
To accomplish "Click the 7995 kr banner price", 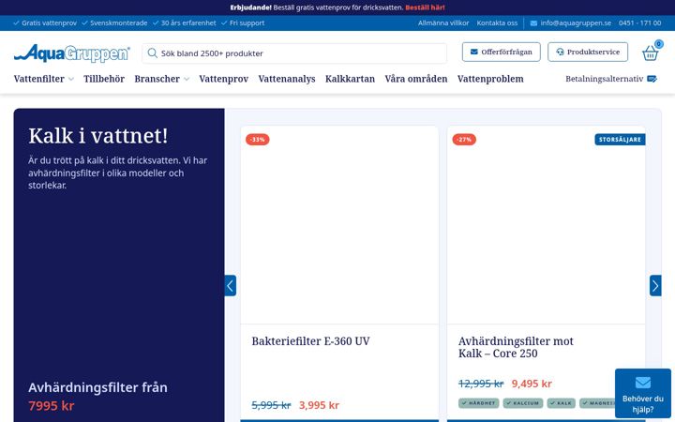I will (52, 406).
